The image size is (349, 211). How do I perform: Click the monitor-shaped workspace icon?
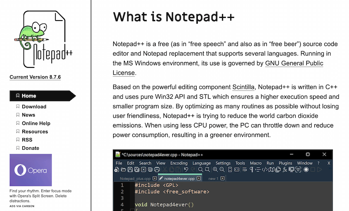click(291, 169)
